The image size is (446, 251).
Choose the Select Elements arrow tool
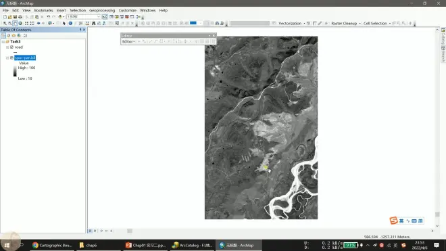point(64,24)
